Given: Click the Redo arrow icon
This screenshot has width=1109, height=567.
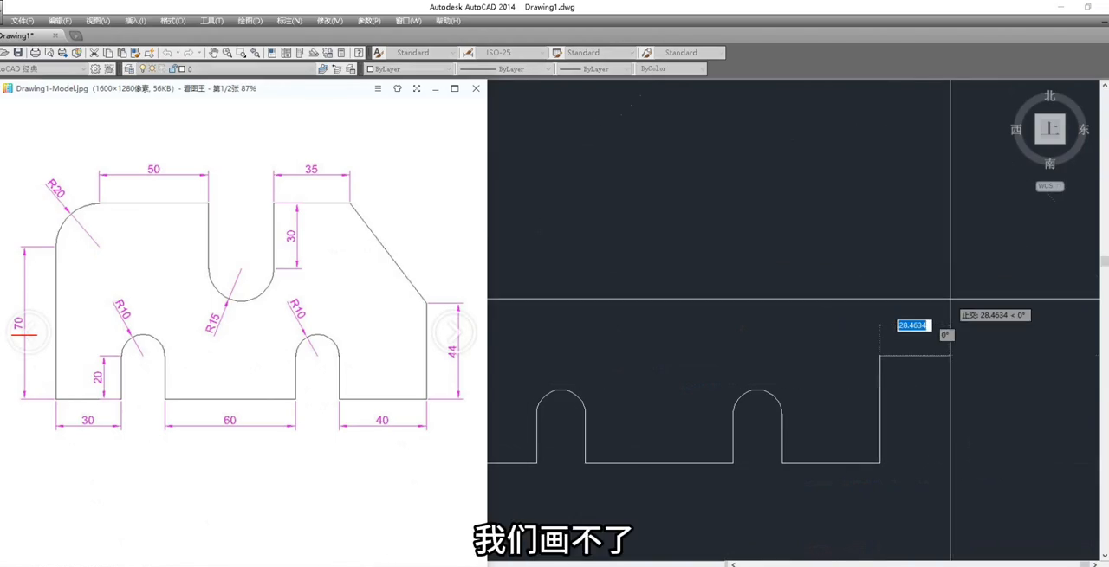Looking at the screenshot, I should 188,53.
